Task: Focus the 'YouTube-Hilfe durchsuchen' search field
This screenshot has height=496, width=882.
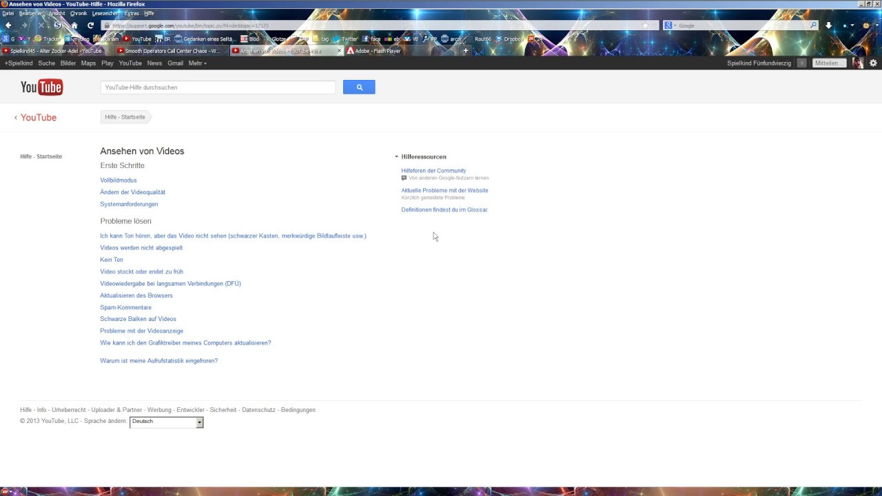Action: coord(218,87)
